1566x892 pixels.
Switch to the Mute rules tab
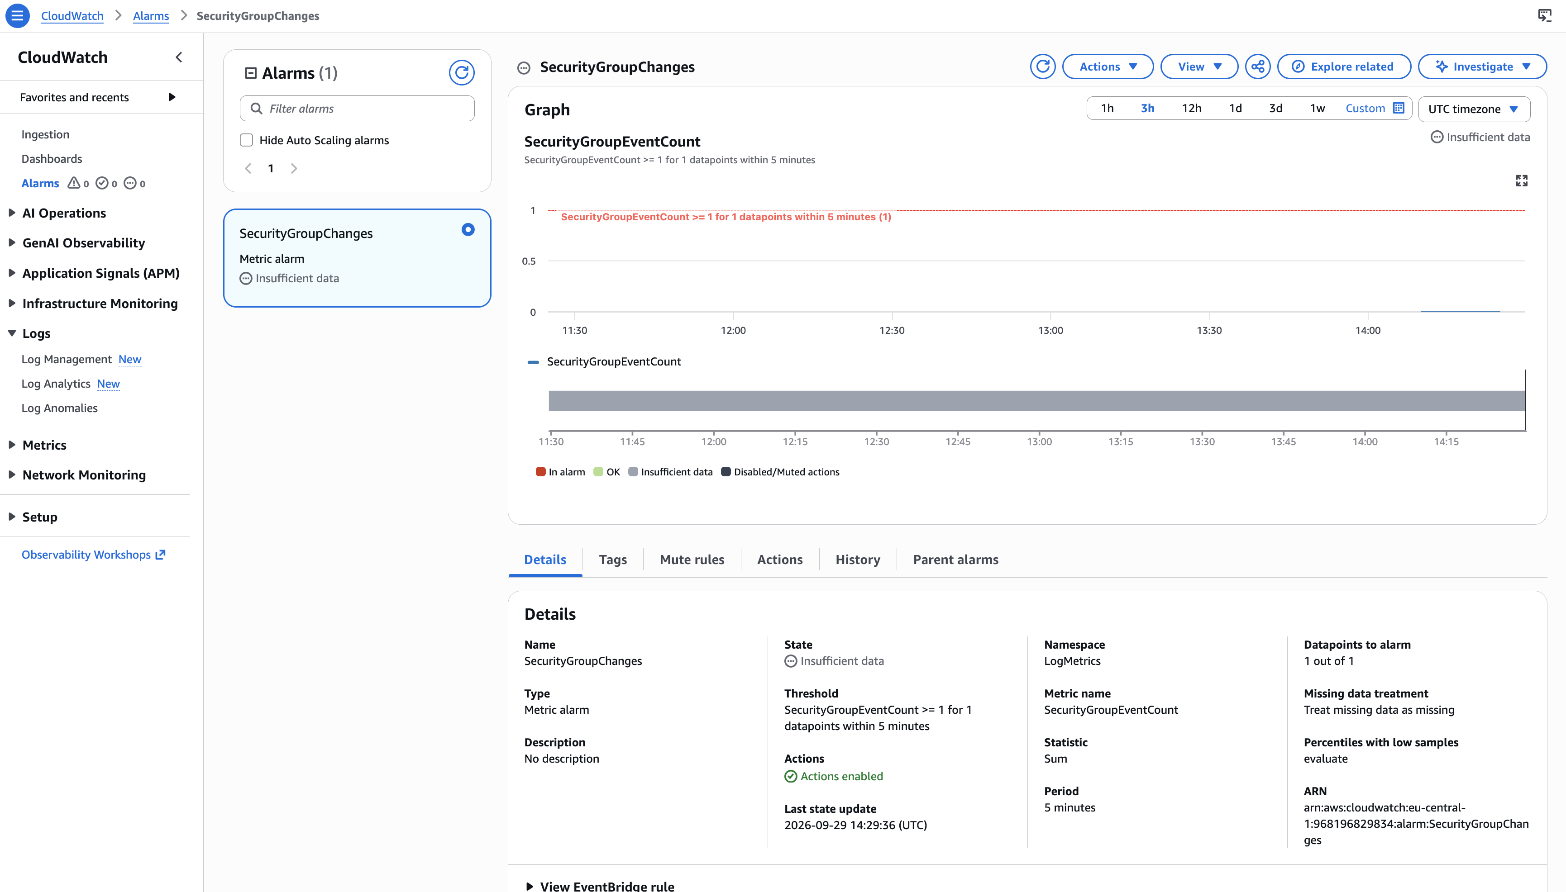692,560
